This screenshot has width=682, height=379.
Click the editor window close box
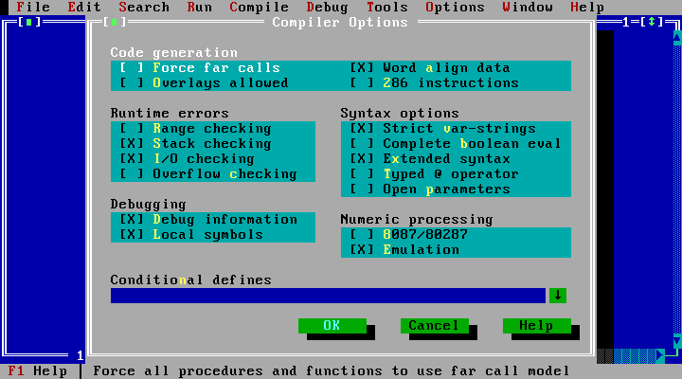[x=30, y=22]
